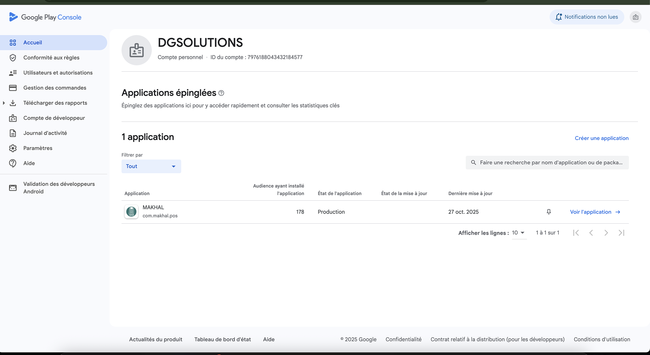Image resolution: width=650 pixels, height=355 pixels.
Task: Open Conformité aux règles in sidebar
Action: point(51,58)
